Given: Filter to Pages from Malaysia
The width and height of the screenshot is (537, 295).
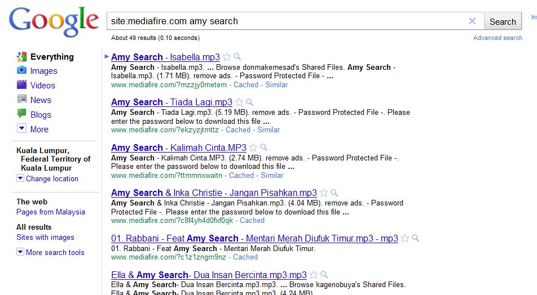Looking at the screenshot, I should point(51,212).
